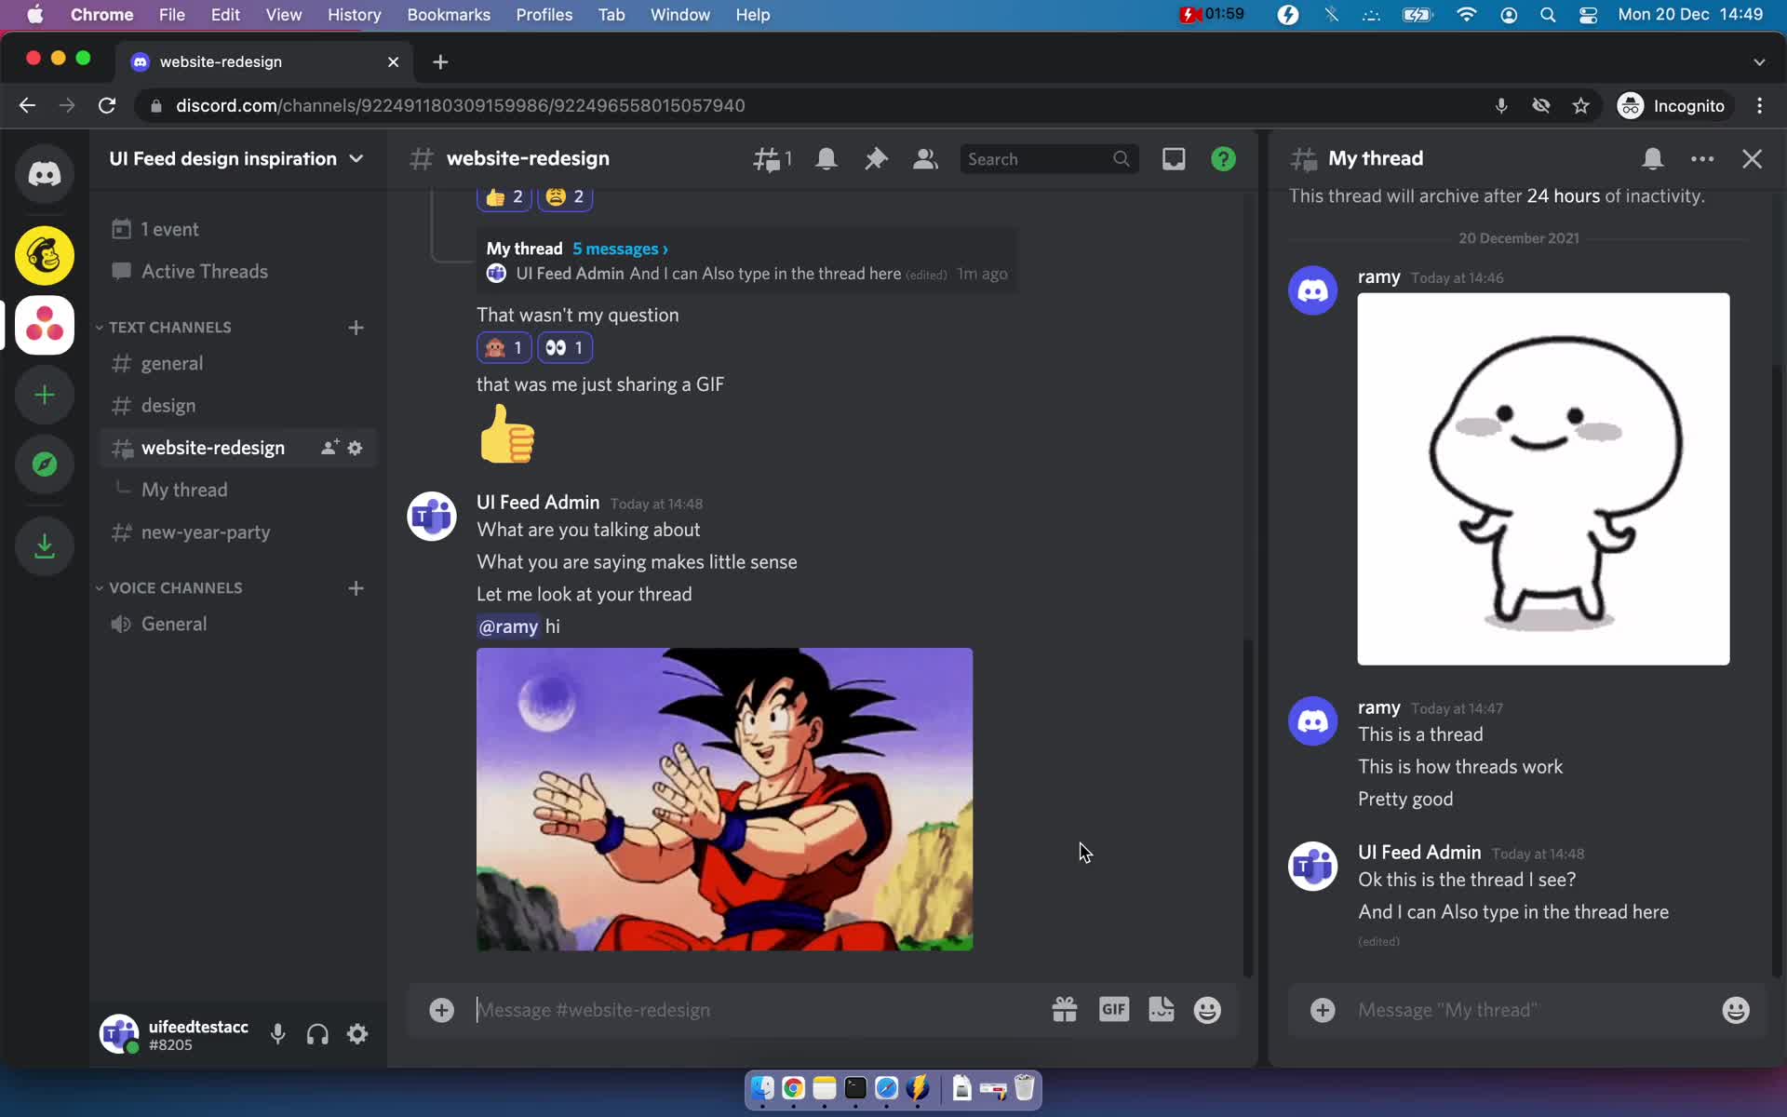The height and width of the screenshot is (1117, 1787).
Task: Click the 5 messages thread link
Action: pos(620,249)
